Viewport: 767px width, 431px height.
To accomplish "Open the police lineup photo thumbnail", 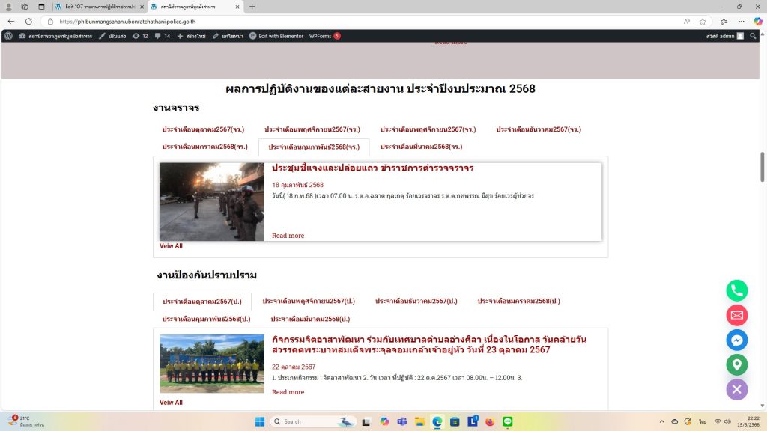I will 211,202.
